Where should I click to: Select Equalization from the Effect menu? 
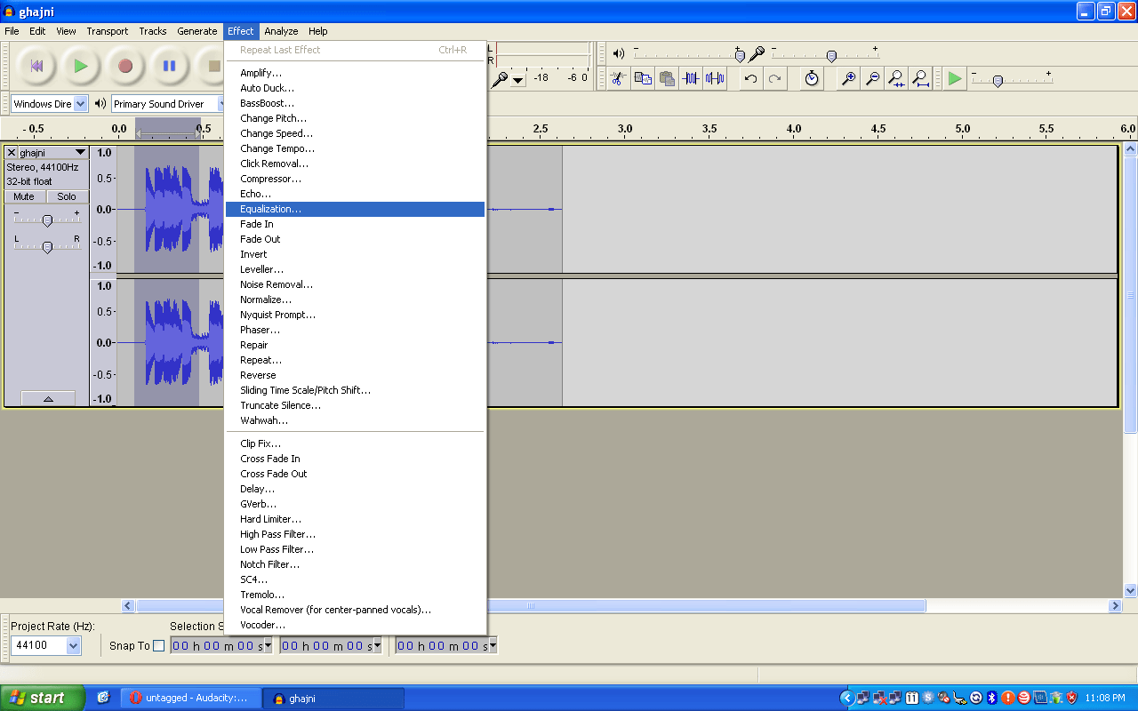(271, 209)
